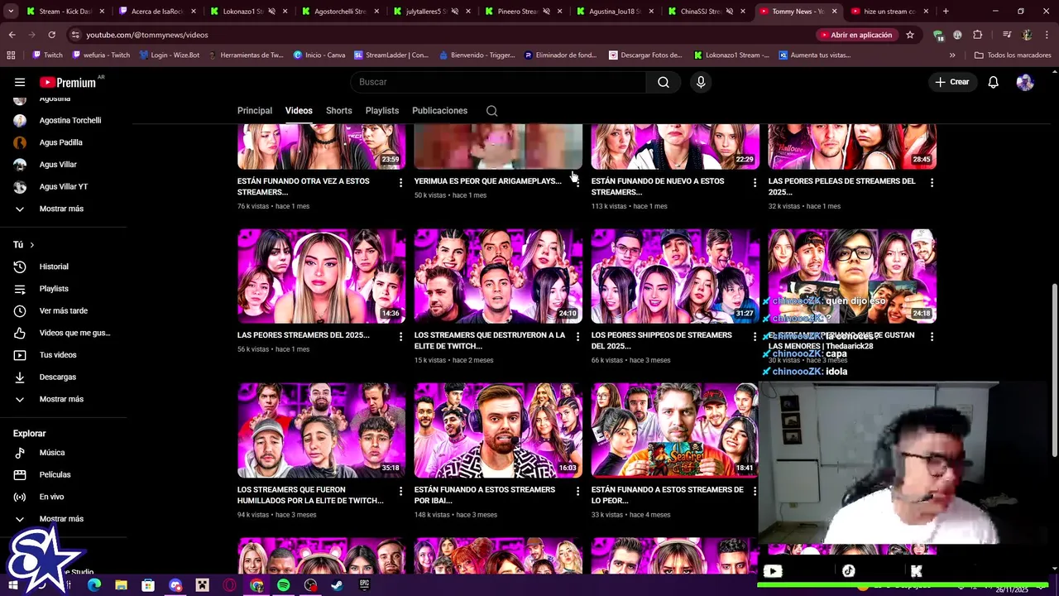Open LOS STREAMERS QUE DESTRUYERON thumbnail
The image size is (1059, 596).
[x=498, y=276]
